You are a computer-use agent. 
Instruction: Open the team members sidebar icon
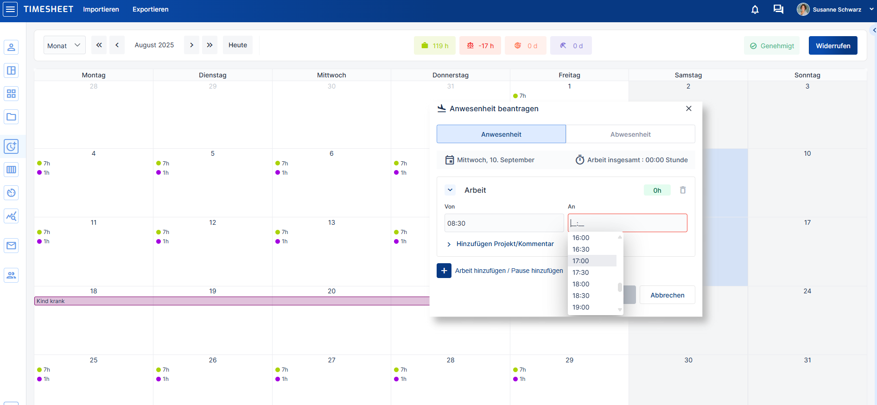(x=11, y=275)
